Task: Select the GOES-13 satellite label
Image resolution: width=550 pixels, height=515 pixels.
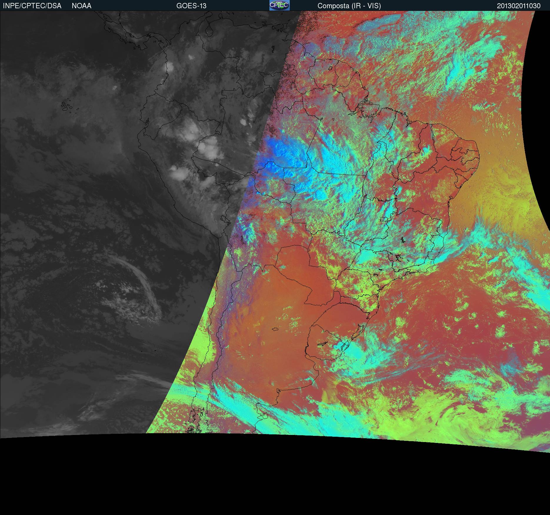Action: click(x=191, y=6)
